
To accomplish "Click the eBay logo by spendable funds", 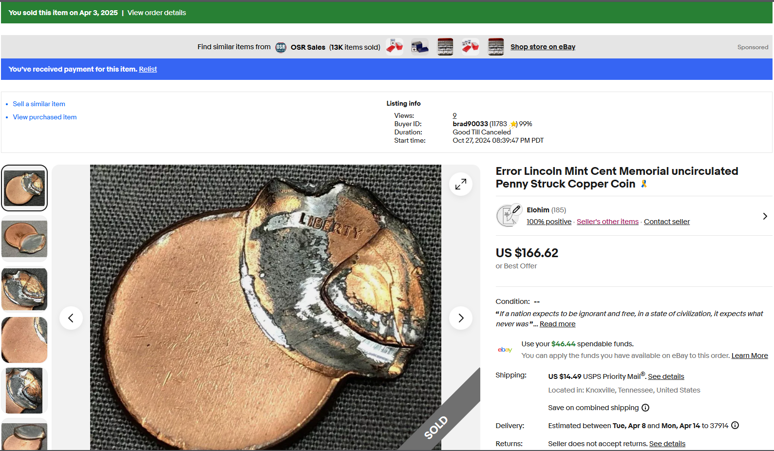I will (505, 350).
